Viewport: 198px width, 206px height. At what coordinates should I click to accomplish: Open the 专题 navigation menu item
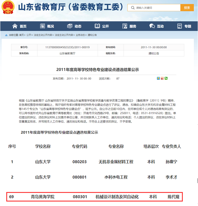pyautogui.click(x=184, y=26)
